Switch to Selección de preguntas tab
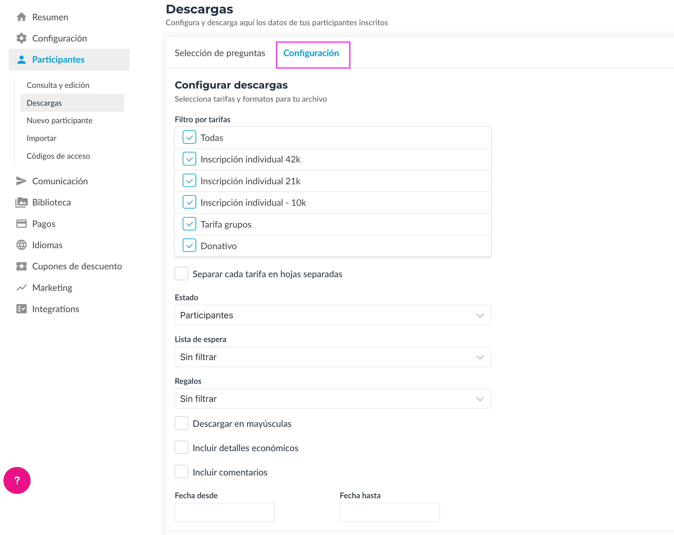674x535 pixels. 220,53
